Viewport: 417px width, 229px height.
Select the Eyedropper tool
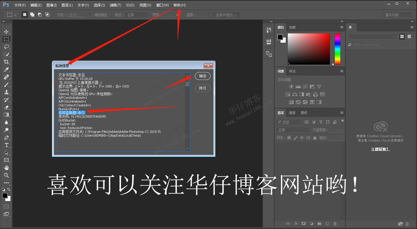coord(6,69)
